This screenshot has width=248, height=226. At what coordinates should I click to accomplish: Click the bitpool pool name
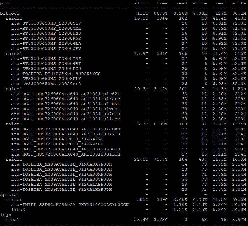pyautogui.click(x=10, y=13)
